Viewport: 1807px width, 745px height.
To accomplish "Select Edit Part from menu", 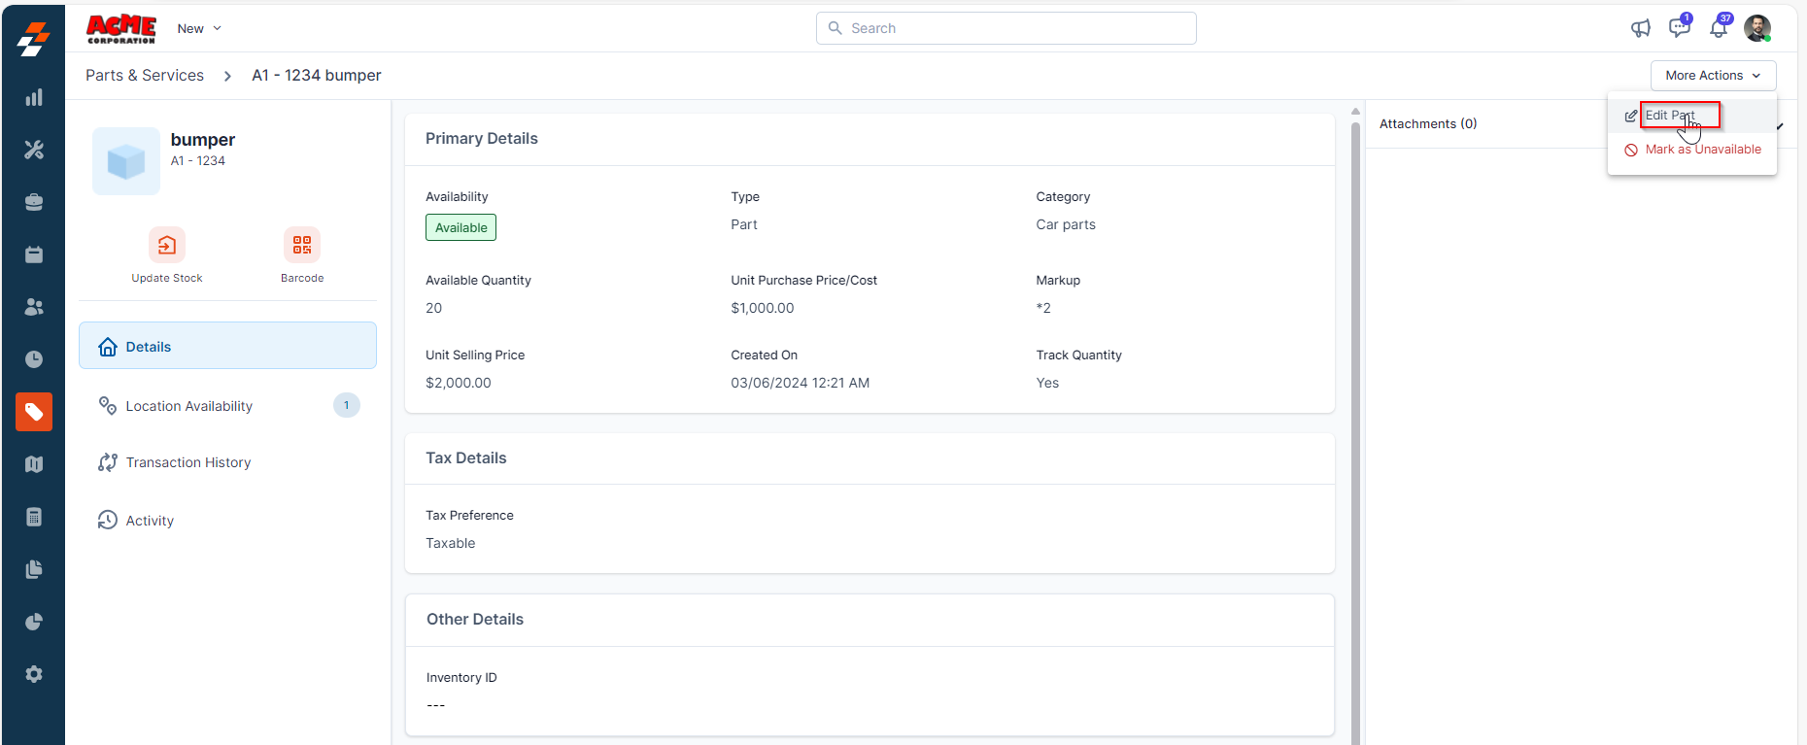I will (1670, 116).
